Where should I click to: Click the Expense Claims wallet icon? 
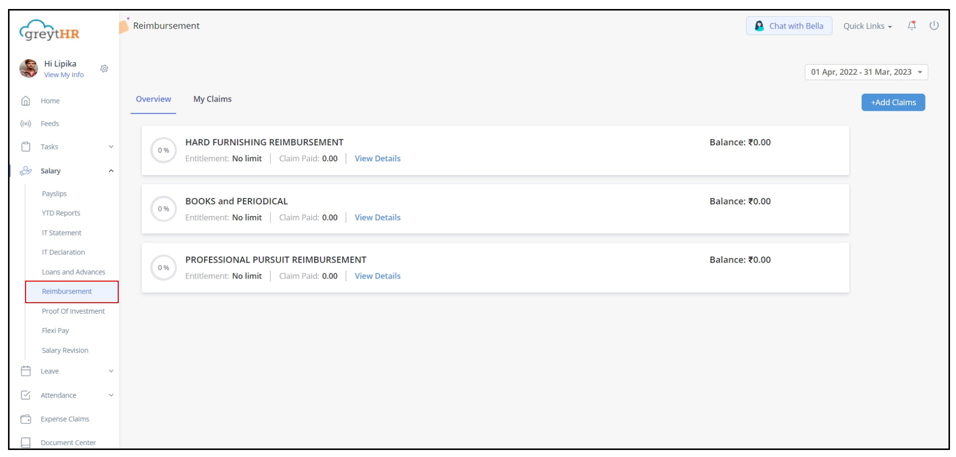coord(26,419)
